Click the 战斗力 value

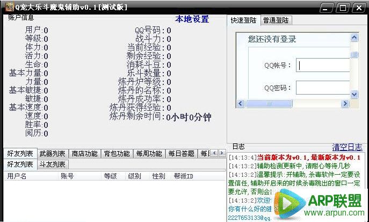click(x=169, y=39)
